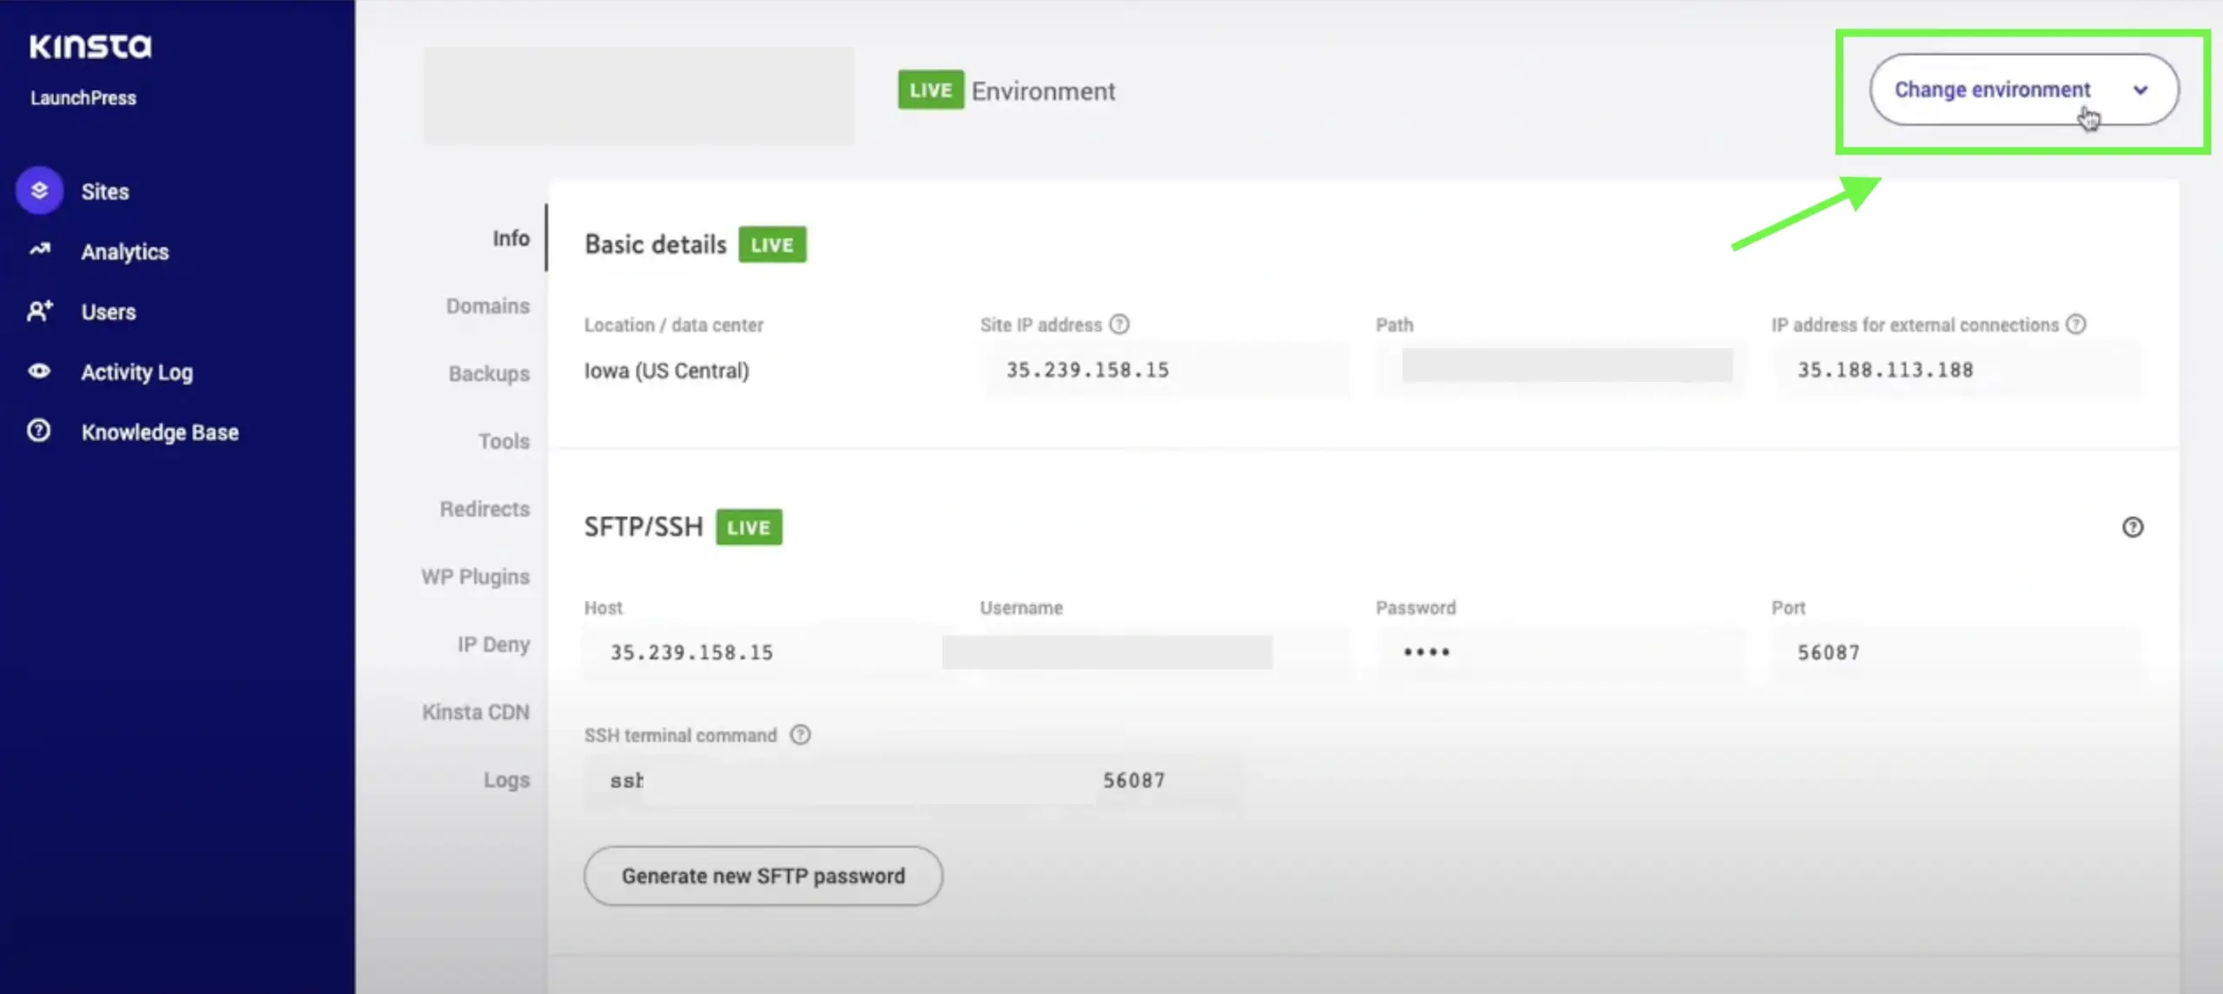
Task: Click the masked Password field
Action: [x=1560, y=652]
